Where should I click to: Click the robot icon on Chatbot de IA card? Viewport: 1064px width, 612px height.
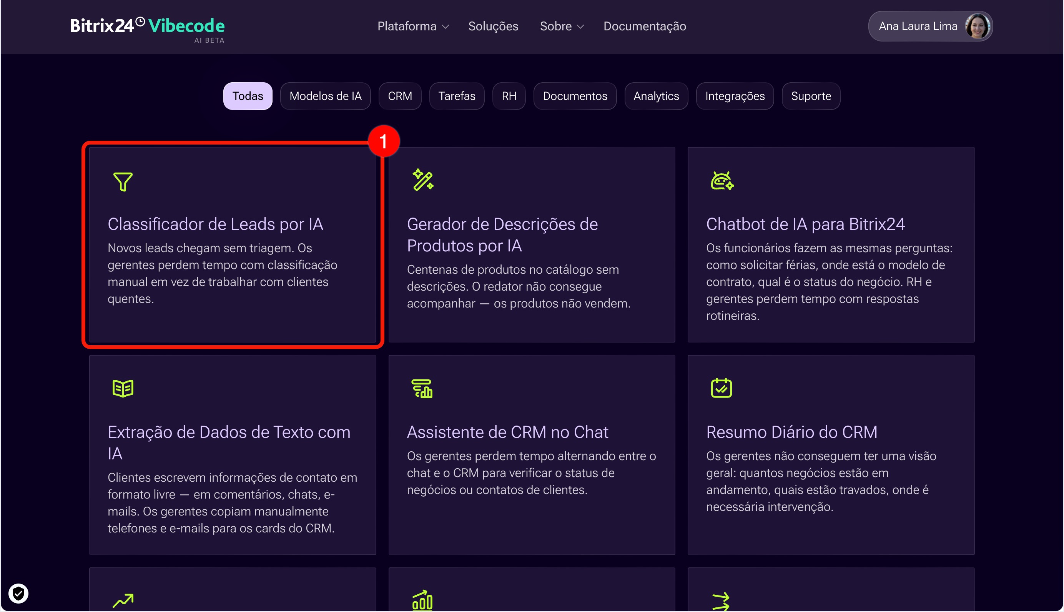coord(722,181)
